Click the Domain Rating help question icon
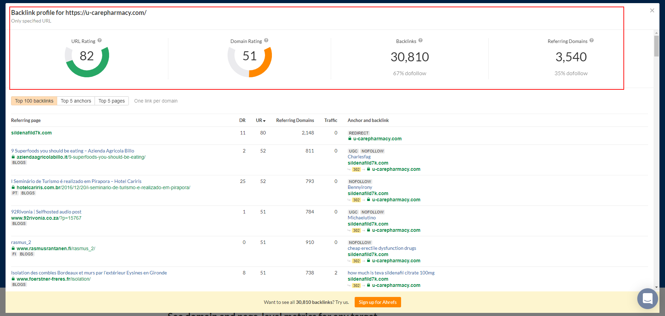 [x=266, y=41]
